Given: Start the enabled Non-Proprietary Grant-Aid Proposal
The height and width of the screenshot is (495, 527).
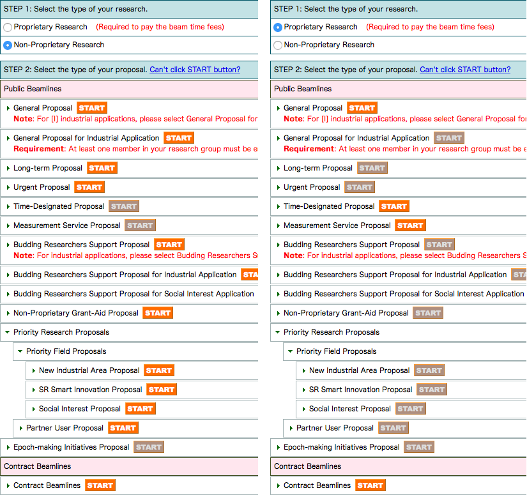Looking at the screenshot, I should pyautogui.click(x=157, y=313).
